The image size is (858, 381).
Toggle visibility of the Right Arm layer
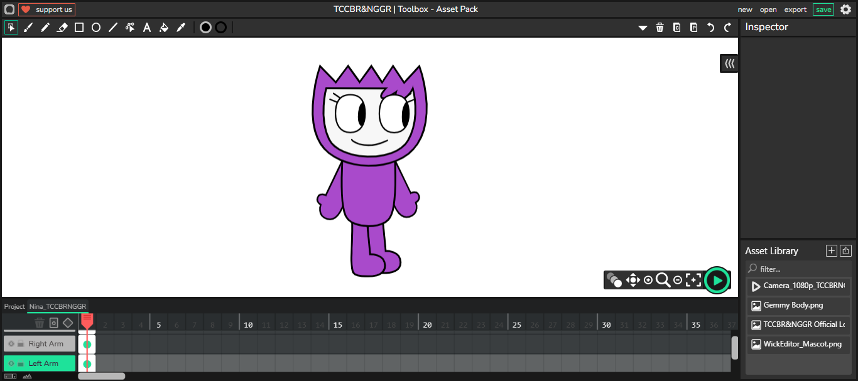point(11,344)
